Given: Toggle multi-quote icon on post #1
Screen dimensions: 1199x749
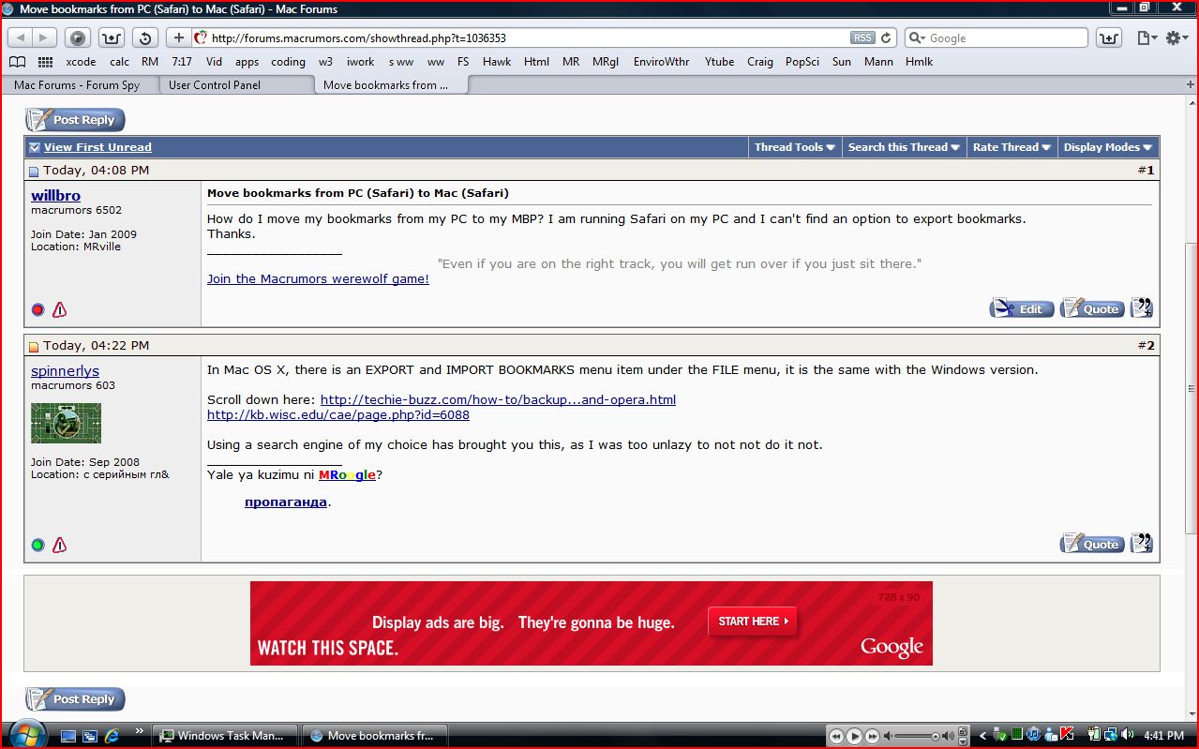Looking at the screenshot, I should pos(1141,308).
